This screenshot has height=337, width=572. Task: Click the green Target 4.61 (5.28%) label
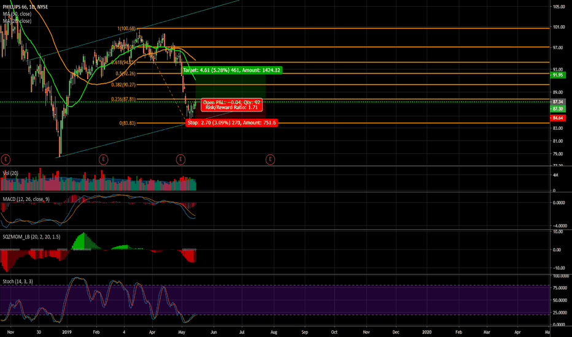[x=231, y=70]
